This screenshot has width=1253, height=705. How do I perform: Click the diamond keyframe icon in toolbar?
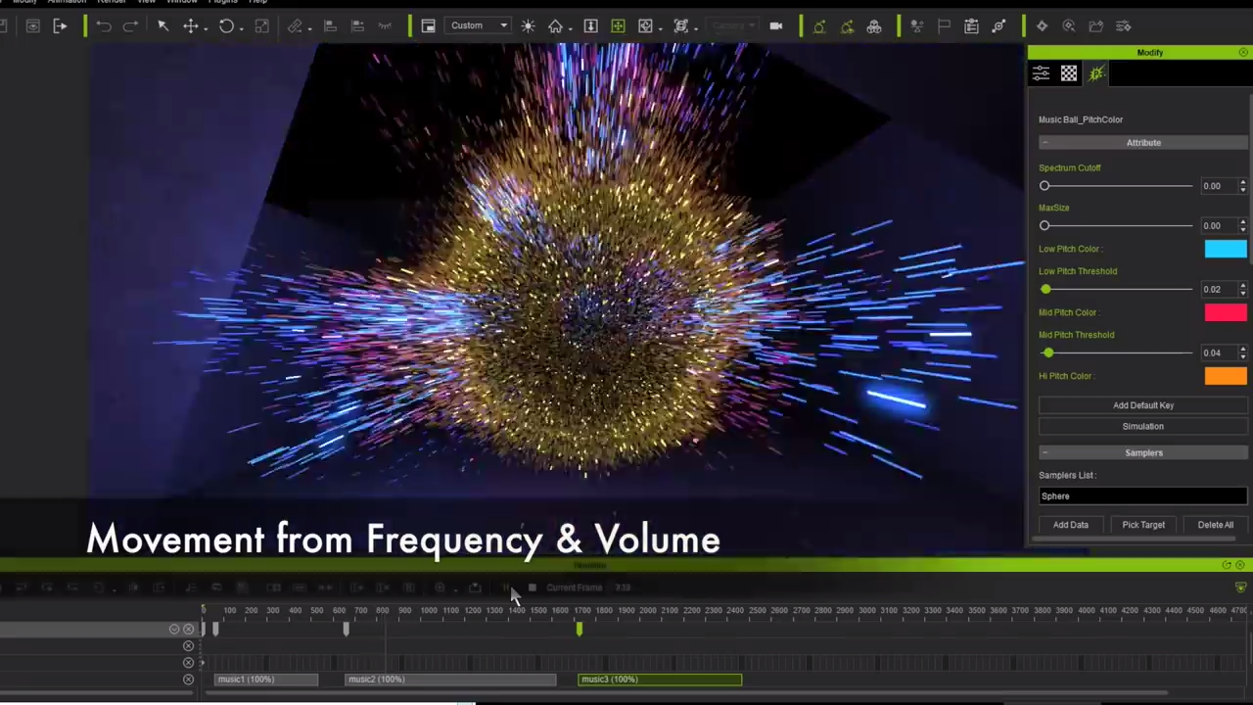pyautogui.click(x=1042, y=26)
